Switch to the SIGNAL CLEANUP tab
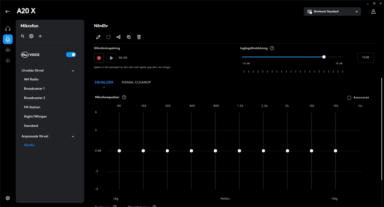 click(136, 82)
